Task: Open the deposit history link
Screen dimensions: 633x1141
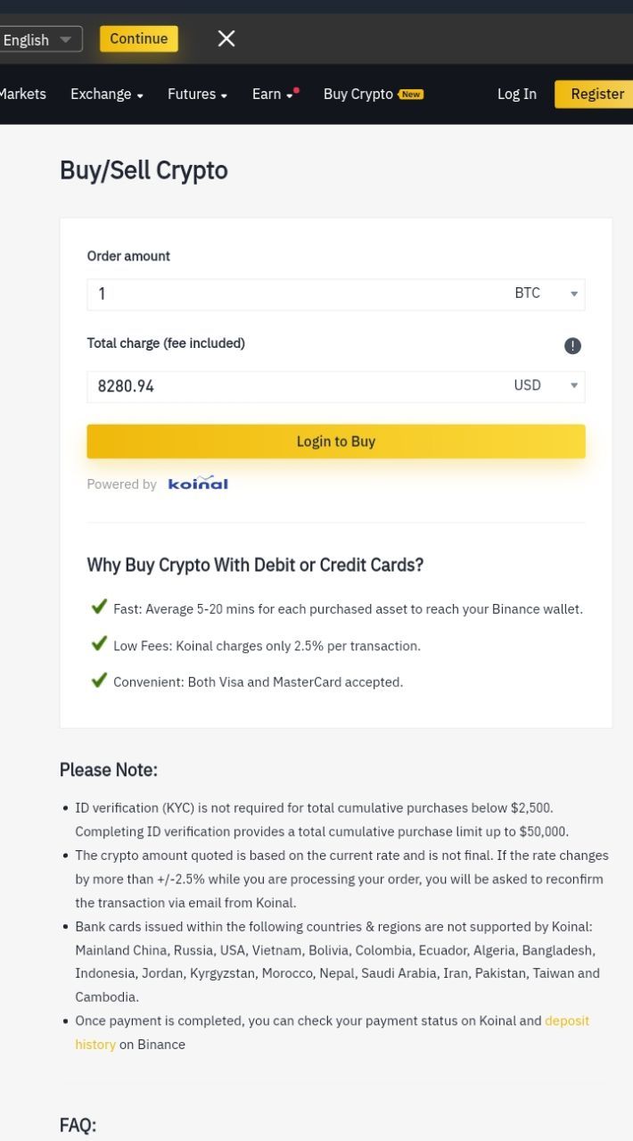Action: (x=332, y=1032)
